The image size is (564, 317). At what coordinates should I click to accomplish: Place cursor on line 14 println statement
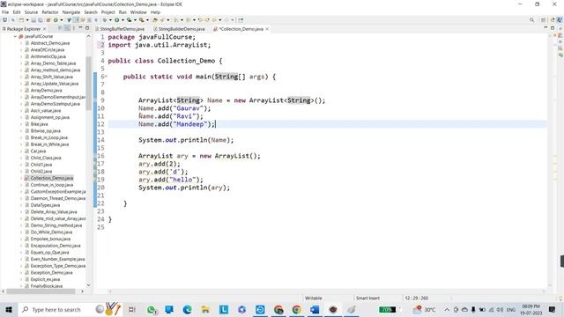pos(186,140)
